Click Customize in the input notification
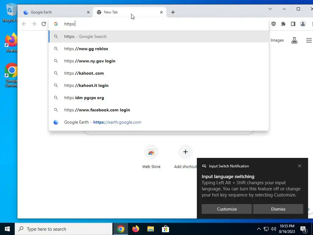Viewport: 313px width, 235px height. click(227, 209)
